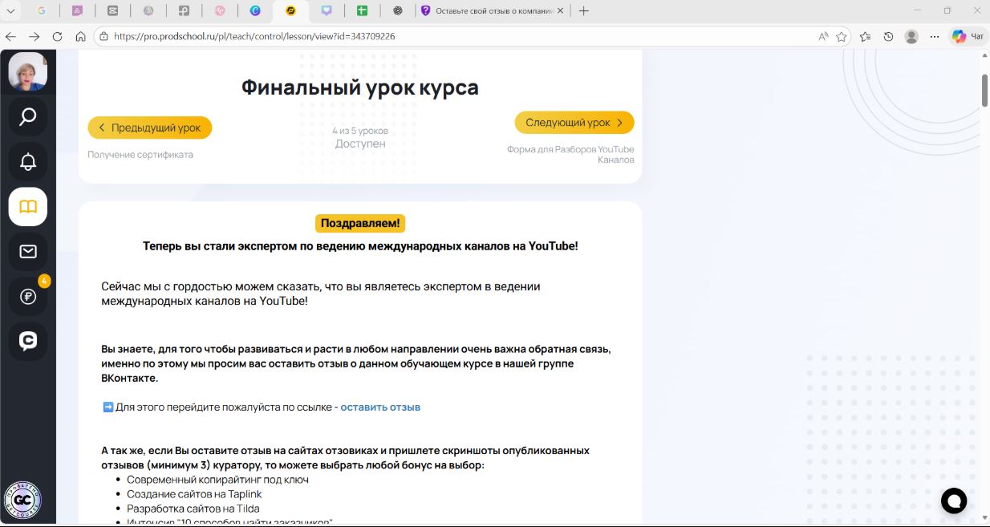This screenshot has height=527, width=990.
Task: Click browser refresh button
Action: [x=57, y=36]
